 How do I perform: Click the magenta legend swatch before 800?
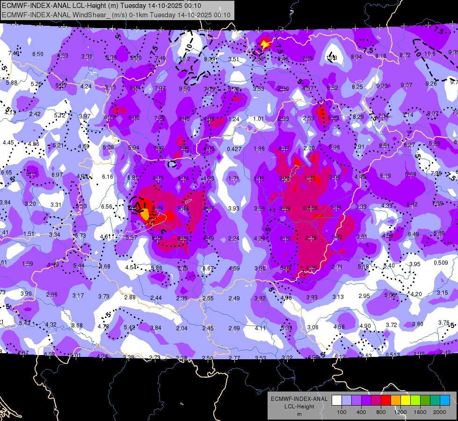coord(376,400)
